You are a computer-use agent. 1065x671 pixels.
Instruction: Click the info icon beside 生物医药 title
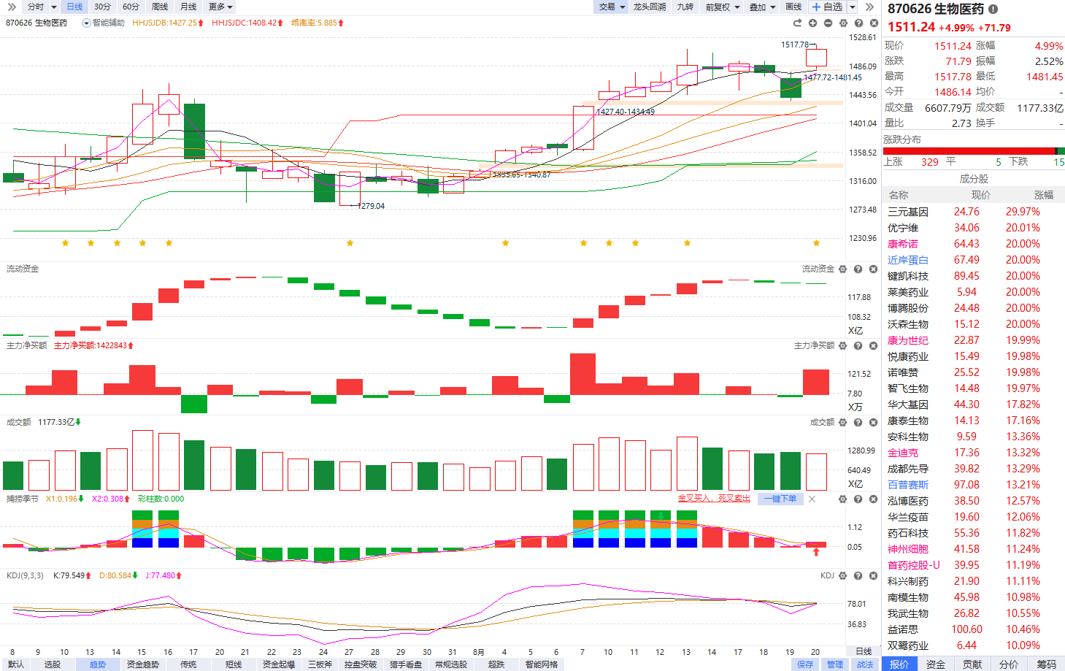993,9
